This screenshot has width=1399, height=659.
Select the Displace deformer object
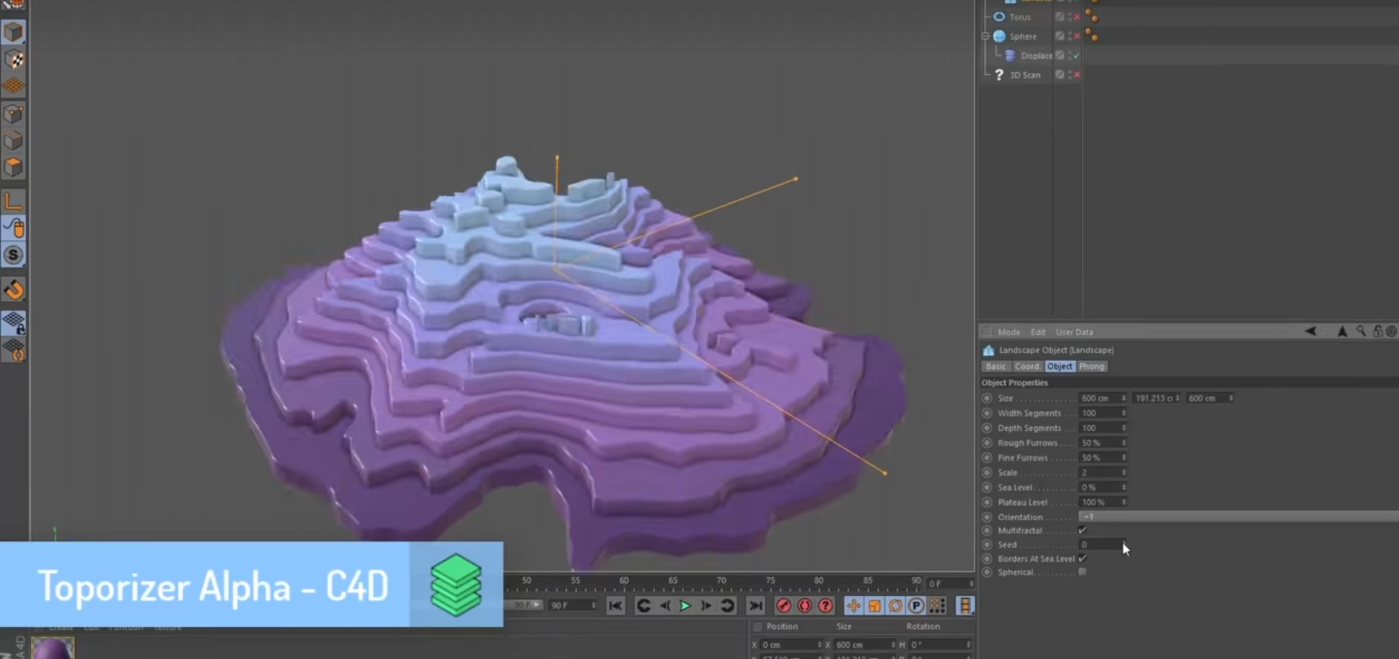click(x=1036, y=56)
